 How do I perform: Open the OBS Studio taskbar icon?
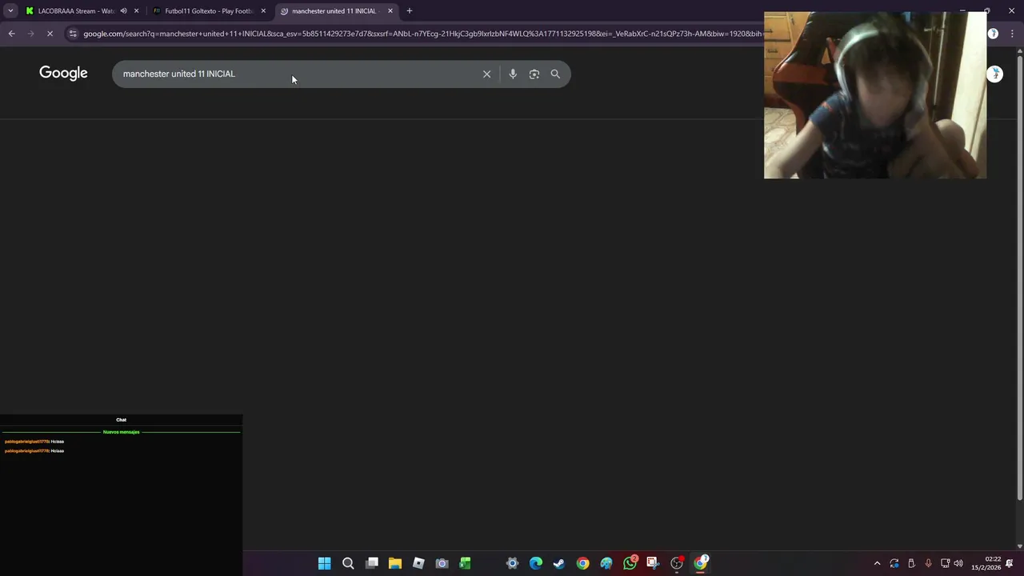coord(677,563)
